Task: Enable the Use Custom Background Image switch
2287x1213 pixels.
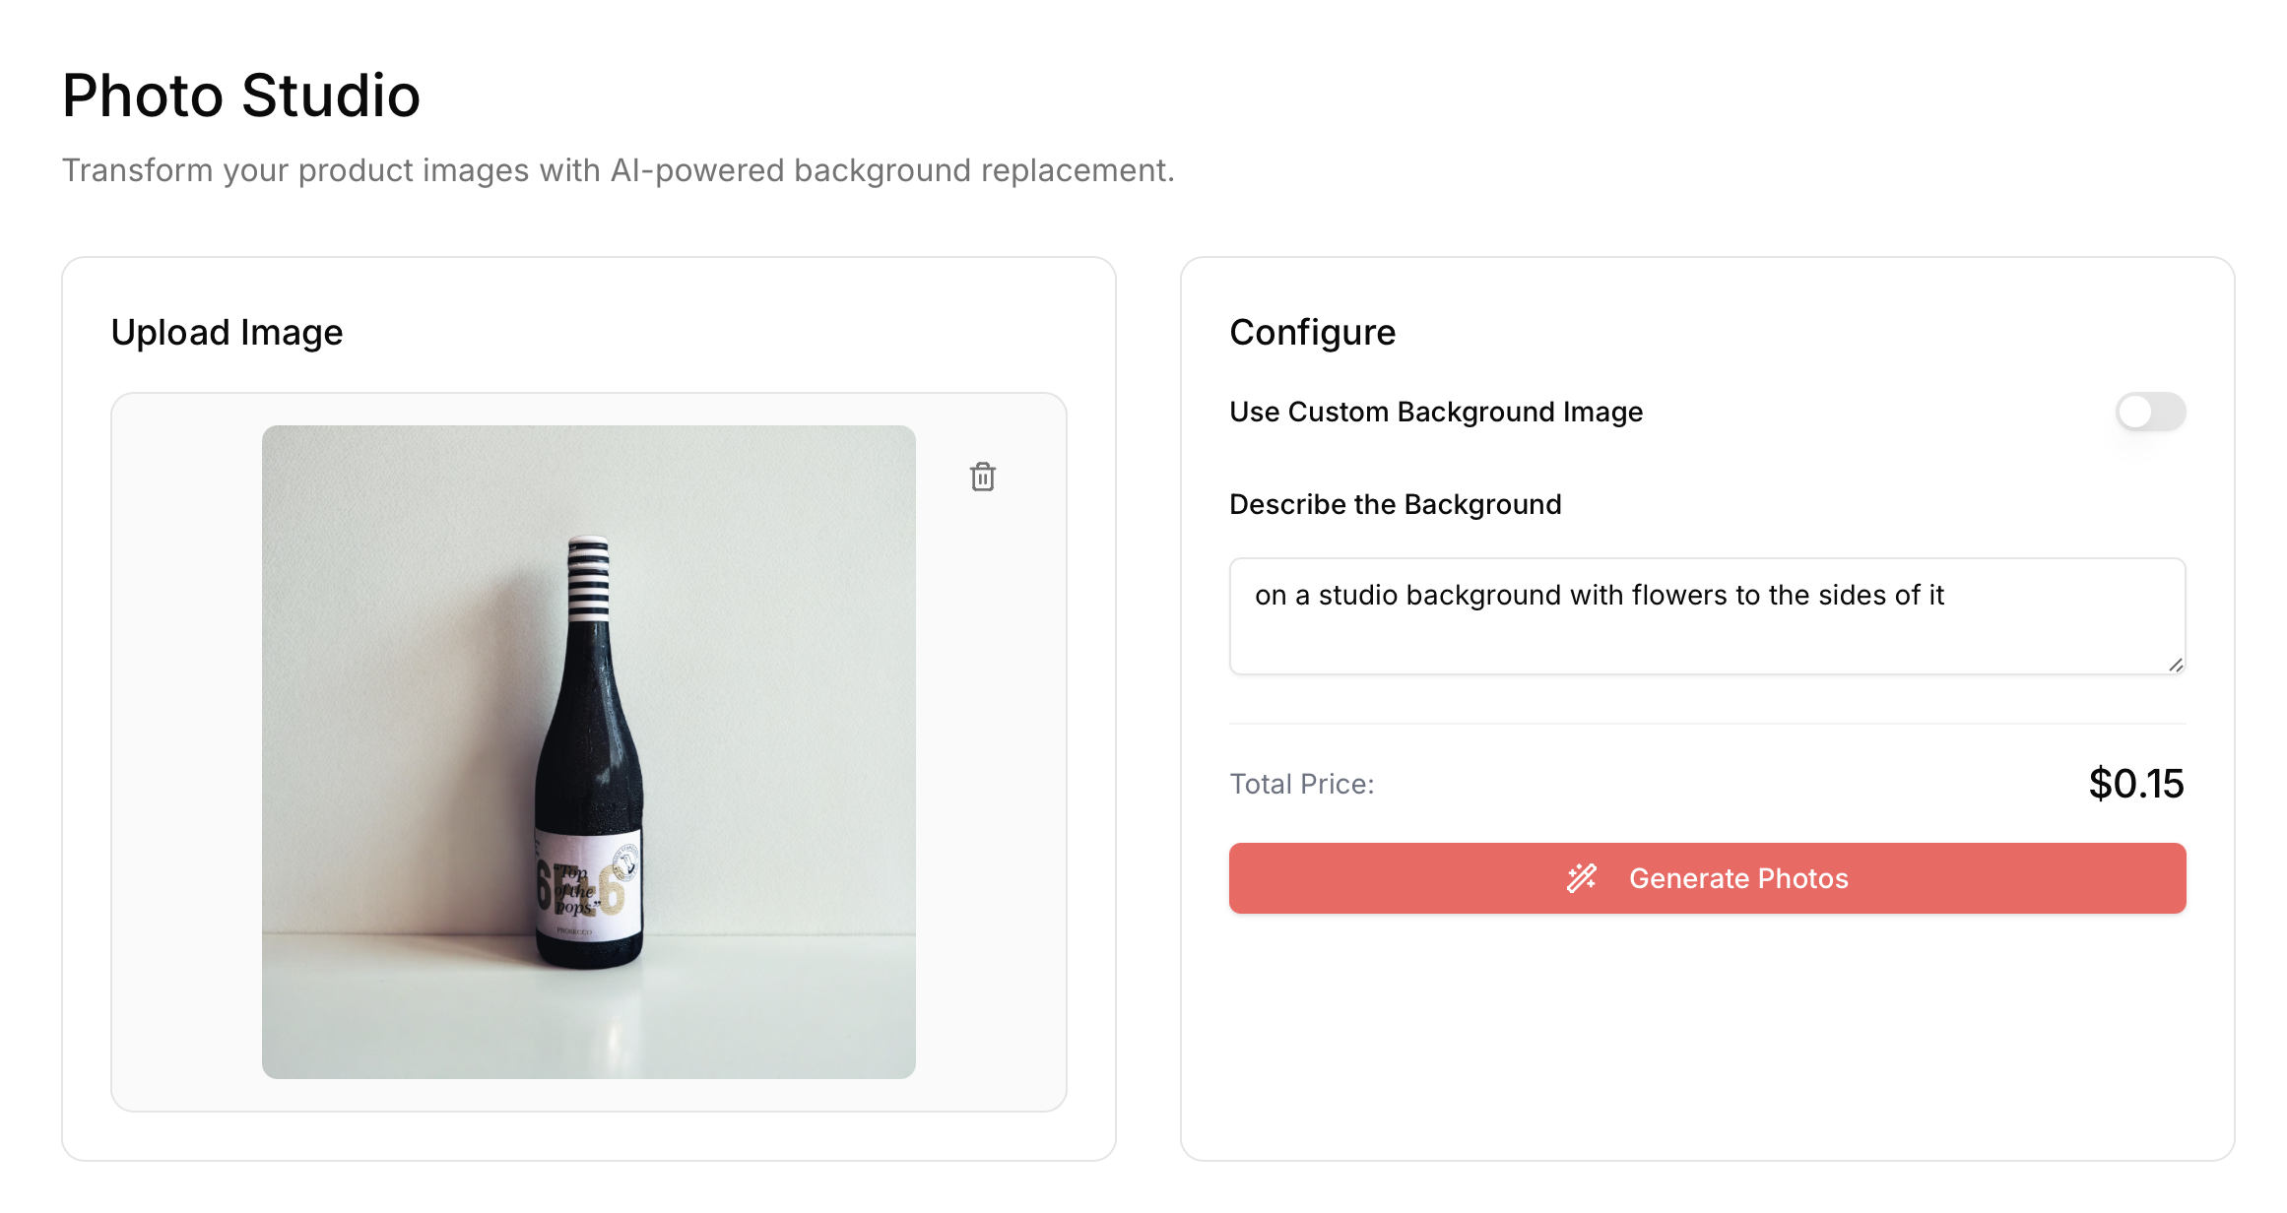Action: pyautogui.click(x=2150, y=412)
